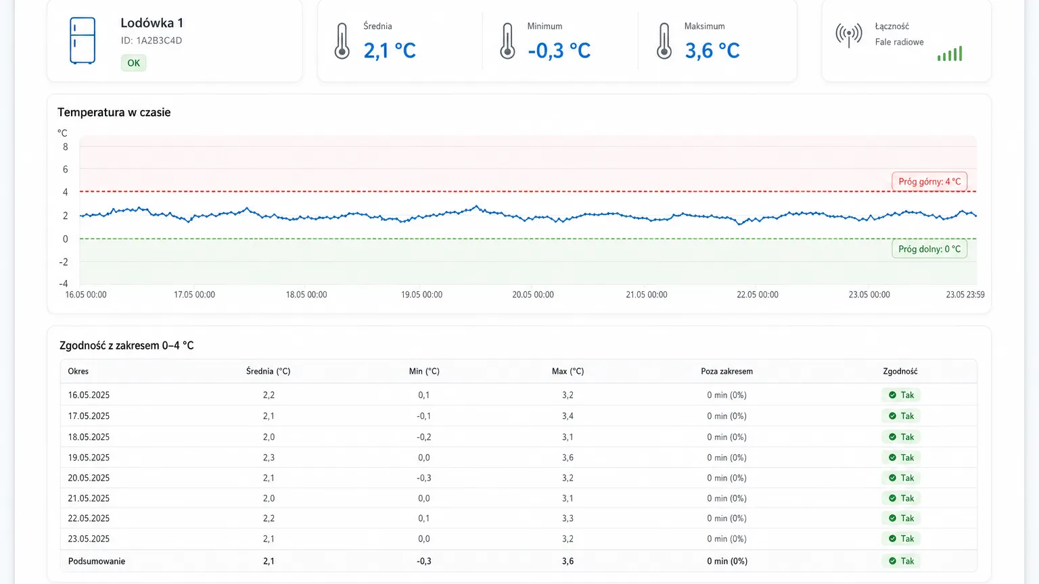Image resolution: width=1039 pixels, height=584 pixels.
Task: Click the average temperature value 2,1 °C
Action: coord(390,51)
